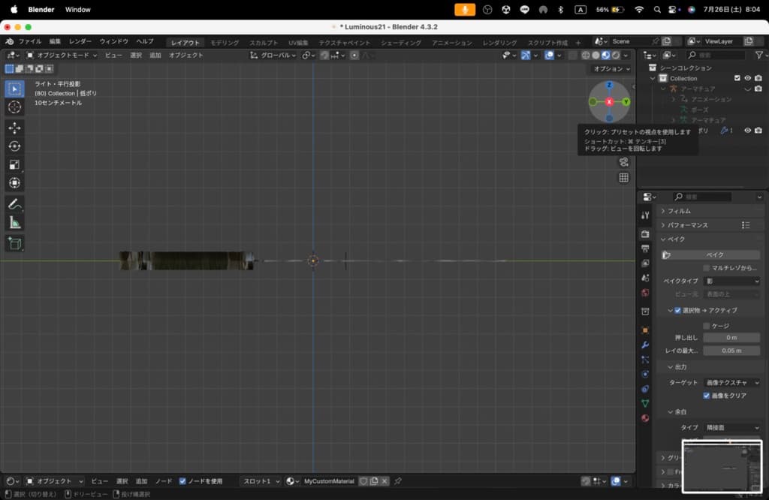Open the ファイル menu
This screenshot has width=769, height=500.
click(x=30, y=41)
